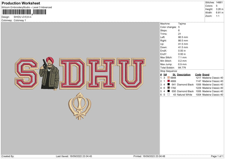Click the red color swatch with 4889 stitches
The height and width of the screenshot is (159, 225).
pyautogui.click(x=169, y=81)
